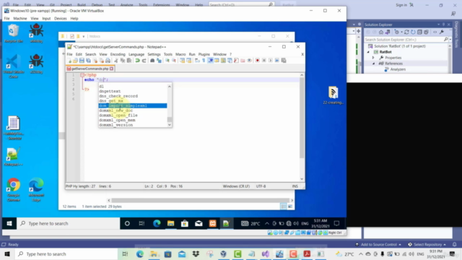Choose domxml_new_doc from autocomplete list
The image size is (462, 260).
[x=133, y=110]
